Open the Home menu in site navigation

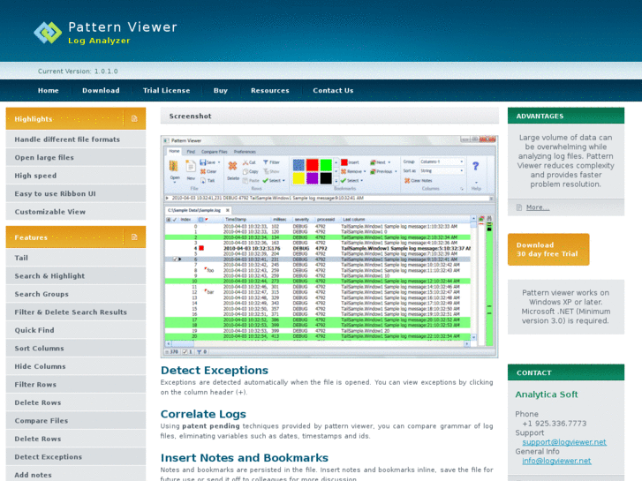[49, 91]
